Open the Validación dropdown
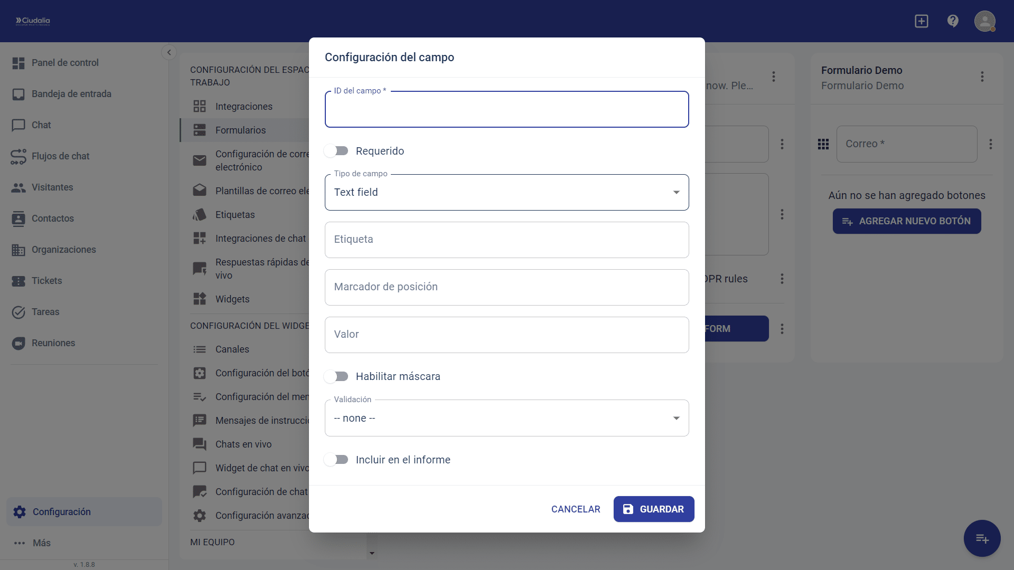 (x=676, y=417)
